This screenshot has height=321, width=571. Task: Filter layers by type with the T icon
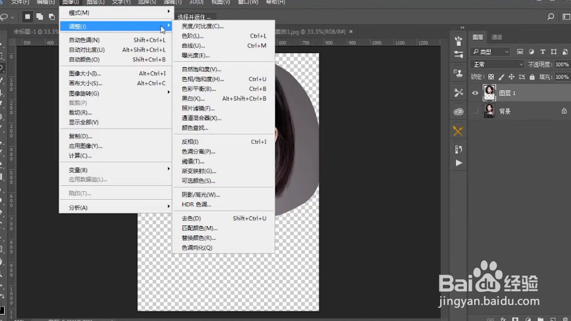pos(543,52)
